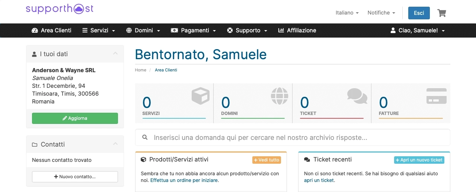Open Affiliazione from the navigation bar
This screenshot has height=192, width=476.
[297, 31]
